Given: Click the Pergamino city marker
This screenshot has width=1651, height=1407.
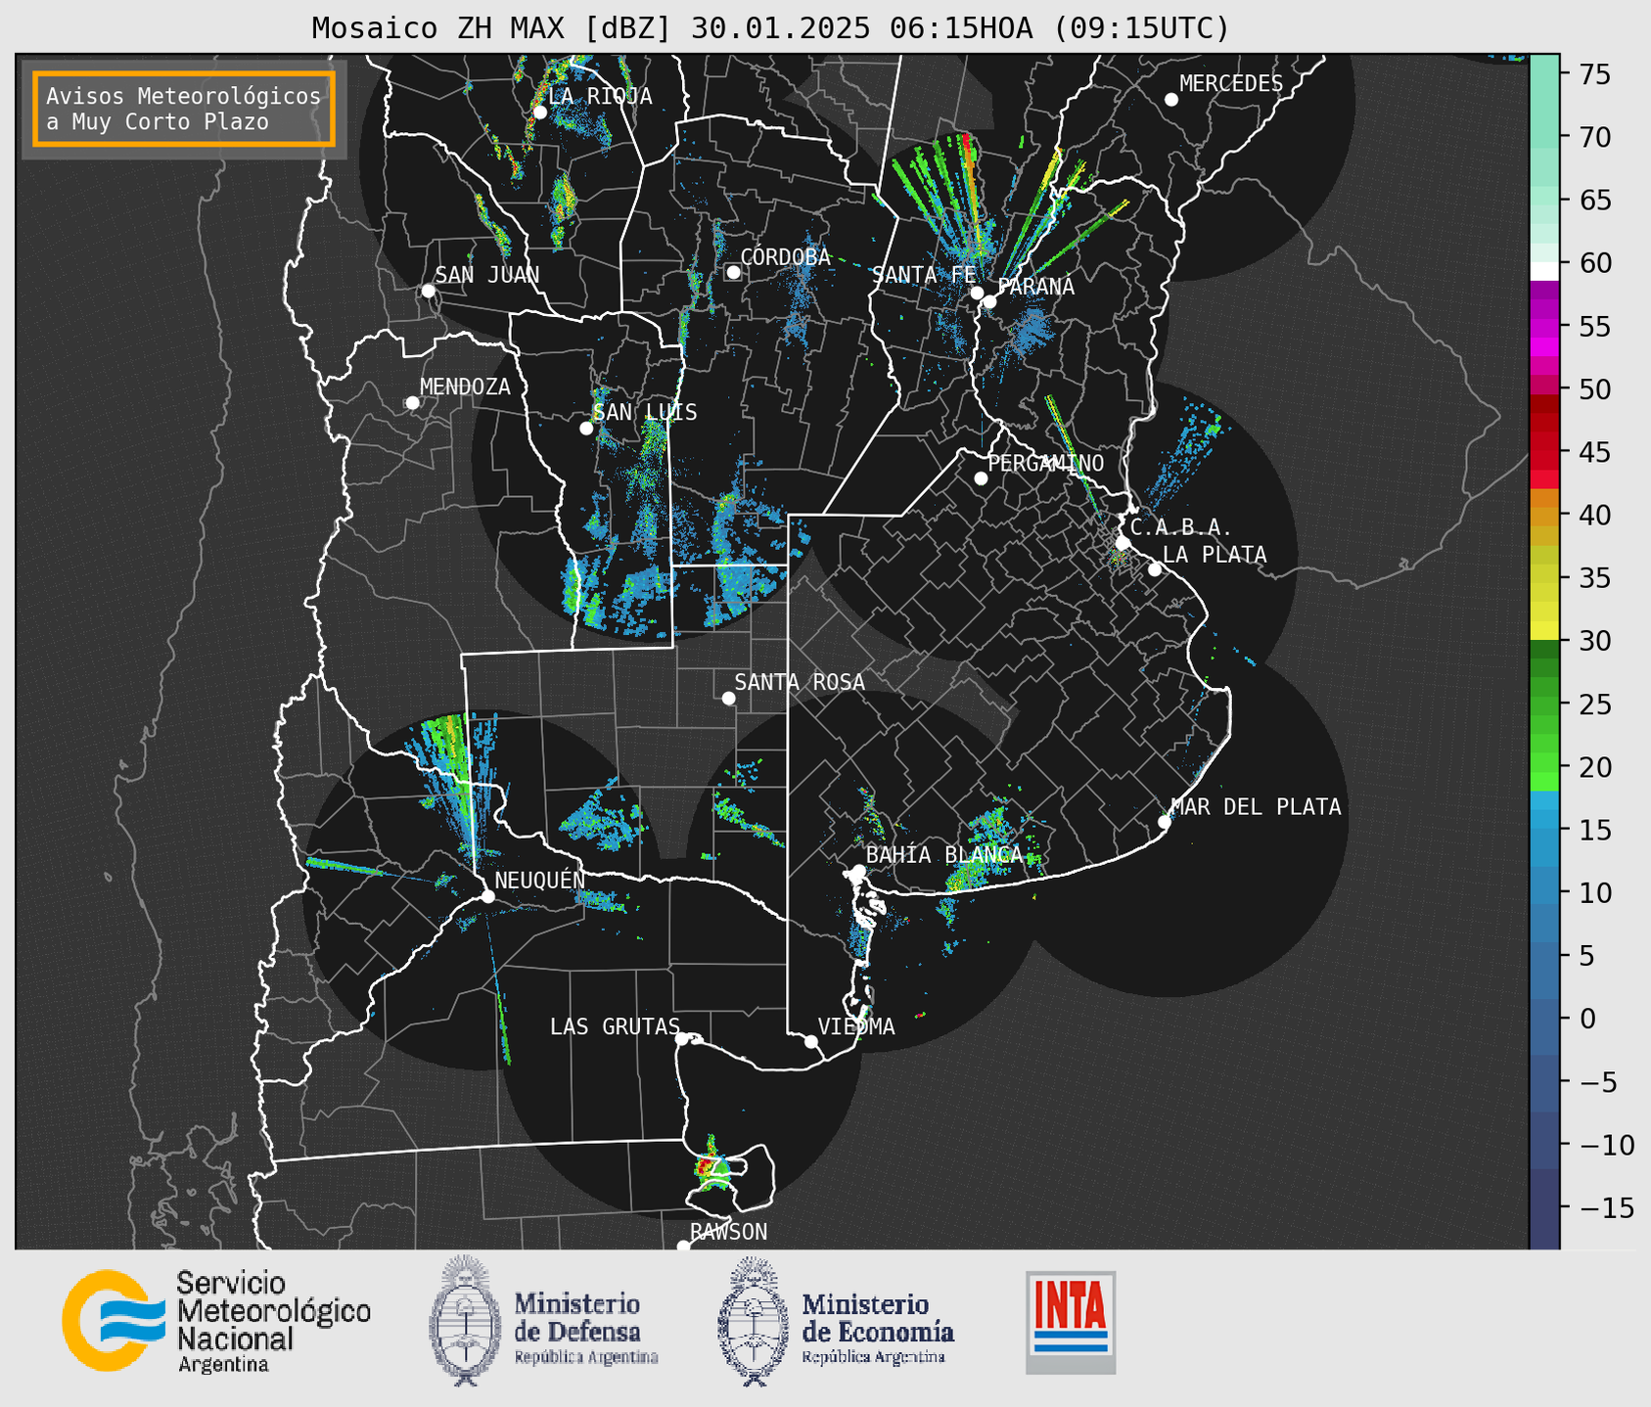Looking at the screenshot, I should tap(981, 478).
